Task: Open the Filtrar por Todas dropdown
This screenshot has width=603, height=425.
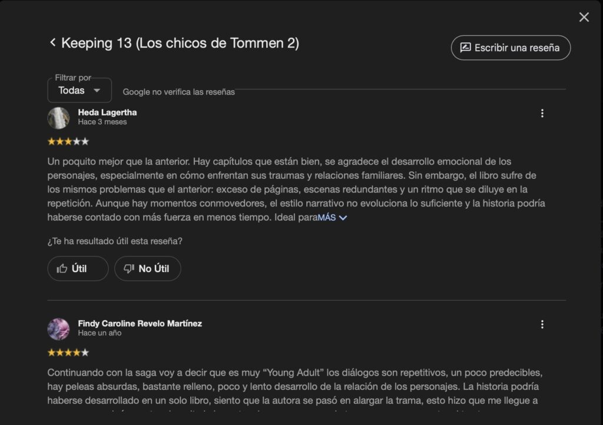Action: 79,91
